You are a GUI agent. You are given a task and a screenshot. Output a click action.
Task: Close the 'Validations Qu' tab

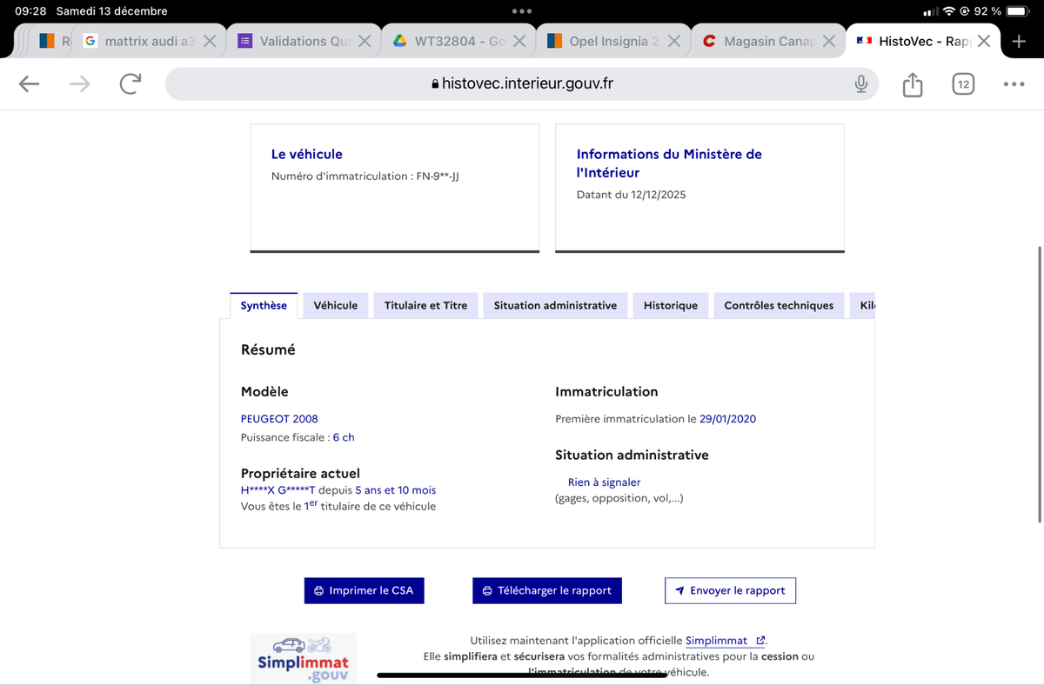[365, 41]
